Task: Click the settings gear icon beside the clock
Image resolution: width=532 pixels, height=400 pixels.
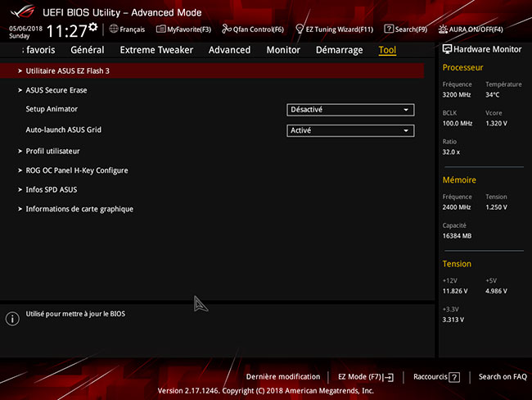Action: coord(92,28)
